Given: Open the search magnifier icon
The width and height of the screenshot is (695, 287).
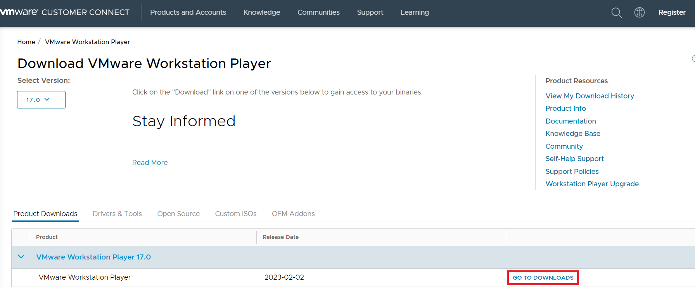Looking at the screenshot, I should (x=616, y=12).
